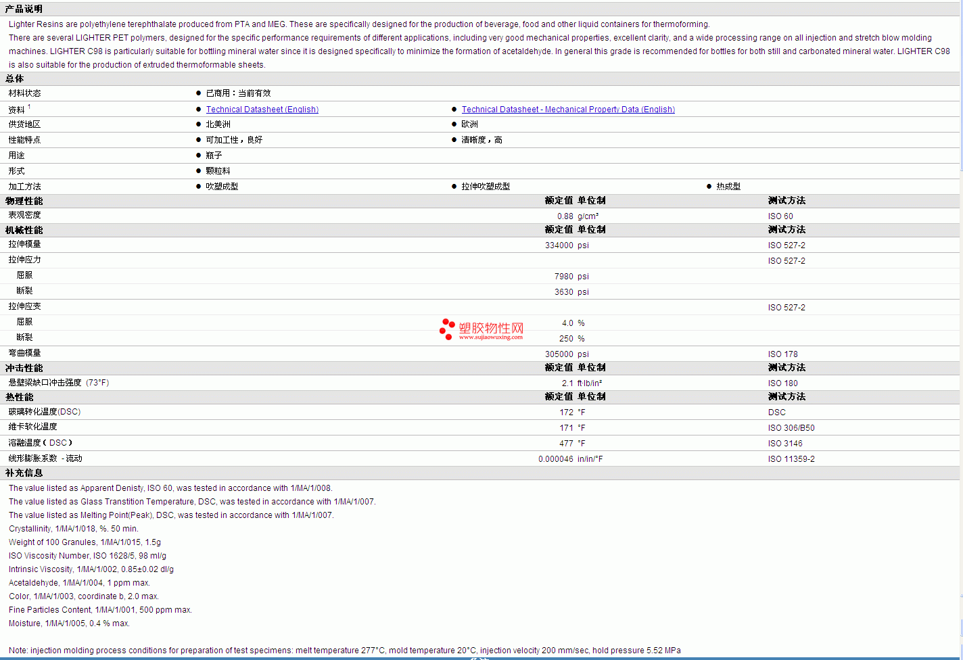Click the ISO 306/B50 test method
The height and width of the screenshot is (660, 963).
tap(791, 428)
